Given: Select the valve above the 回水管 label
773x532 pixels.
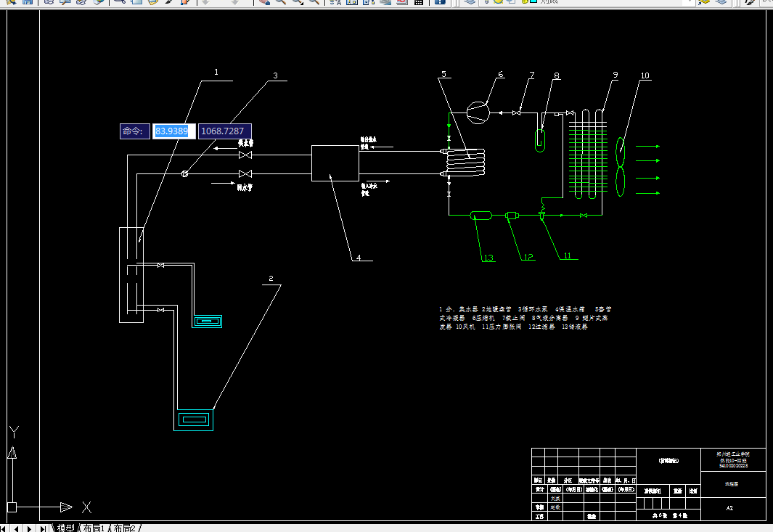Looking at the screenshot, I should (245, 173).
